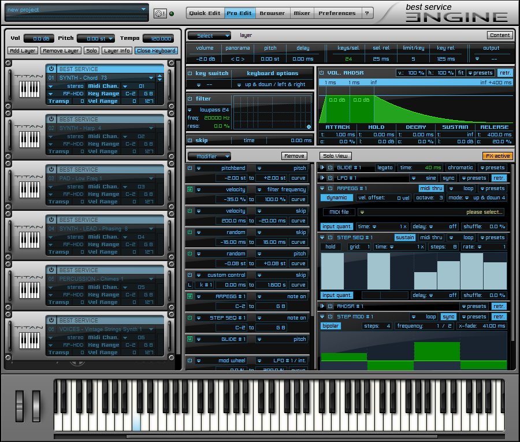The width and height of the screenshot is (520, 442).
Task: Open the Modifier dropdown
Action: click(x=209, y=156)
